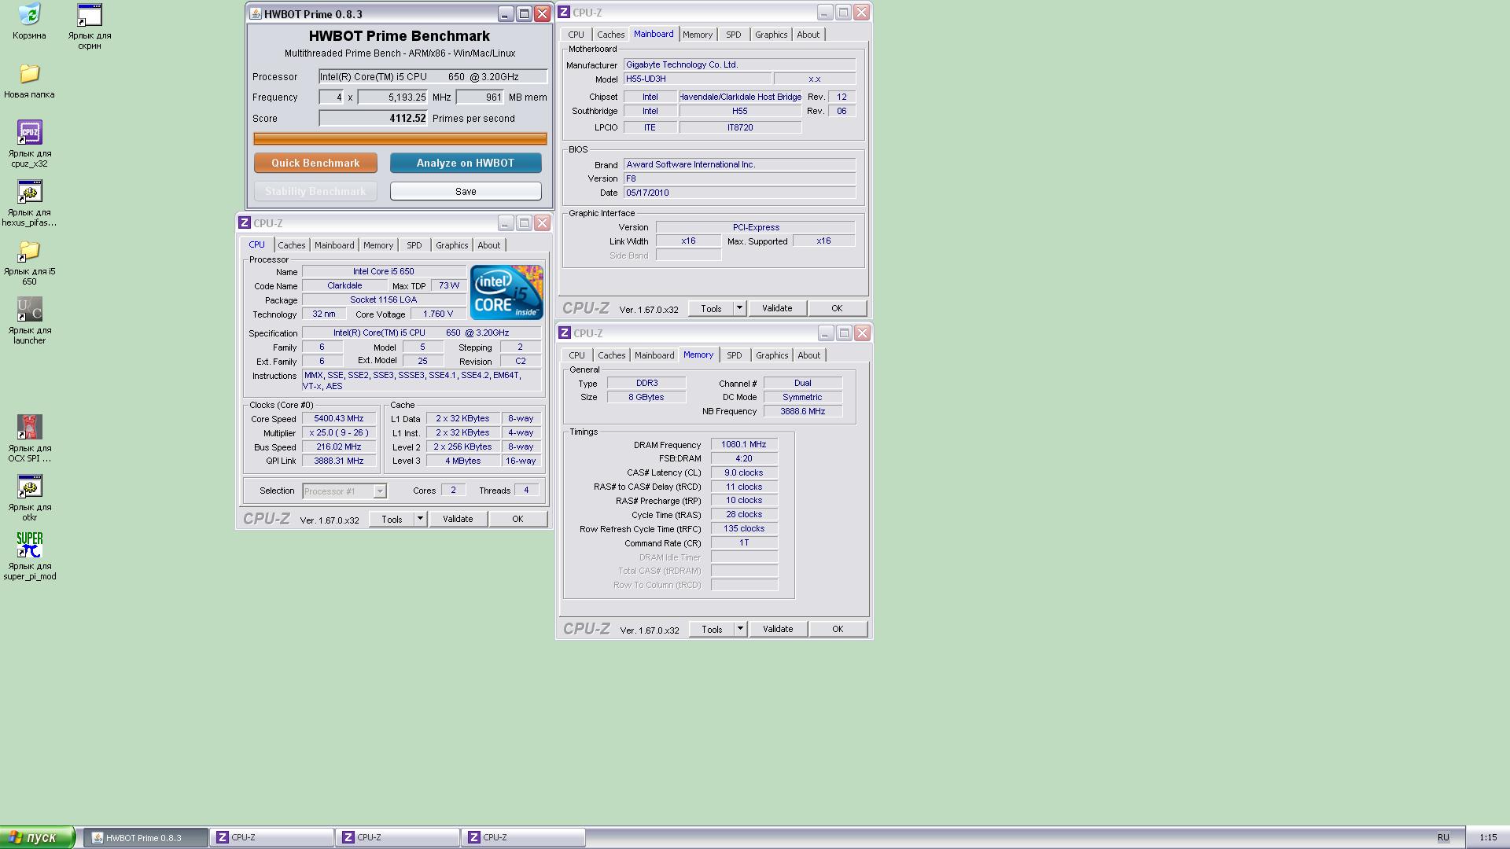Switch to the second CPU-Z taskbar button
Viewport: 1510px width, 849px height.
[x=397, y=838]
